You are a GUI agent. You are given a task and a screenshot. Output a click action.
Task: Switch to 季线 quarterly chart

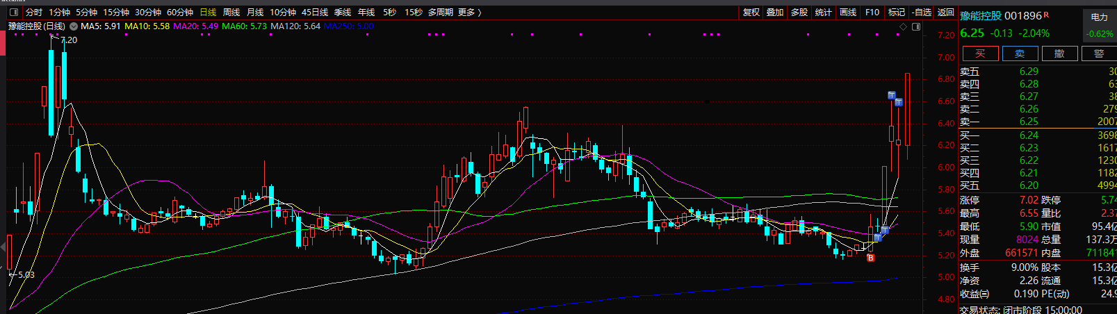pos(343,13)
